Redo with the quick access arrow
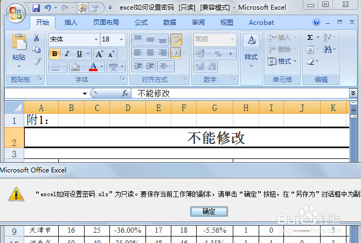The image size is (361, 243). [65, 8]
